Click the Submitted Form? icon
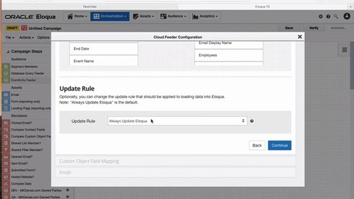The height and width of the screenshot is (199, 354). [6, 170]
